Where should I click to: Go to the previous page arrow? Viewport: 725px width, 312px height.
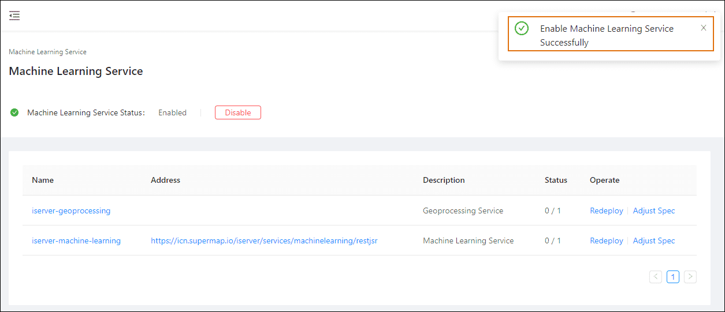655,277
